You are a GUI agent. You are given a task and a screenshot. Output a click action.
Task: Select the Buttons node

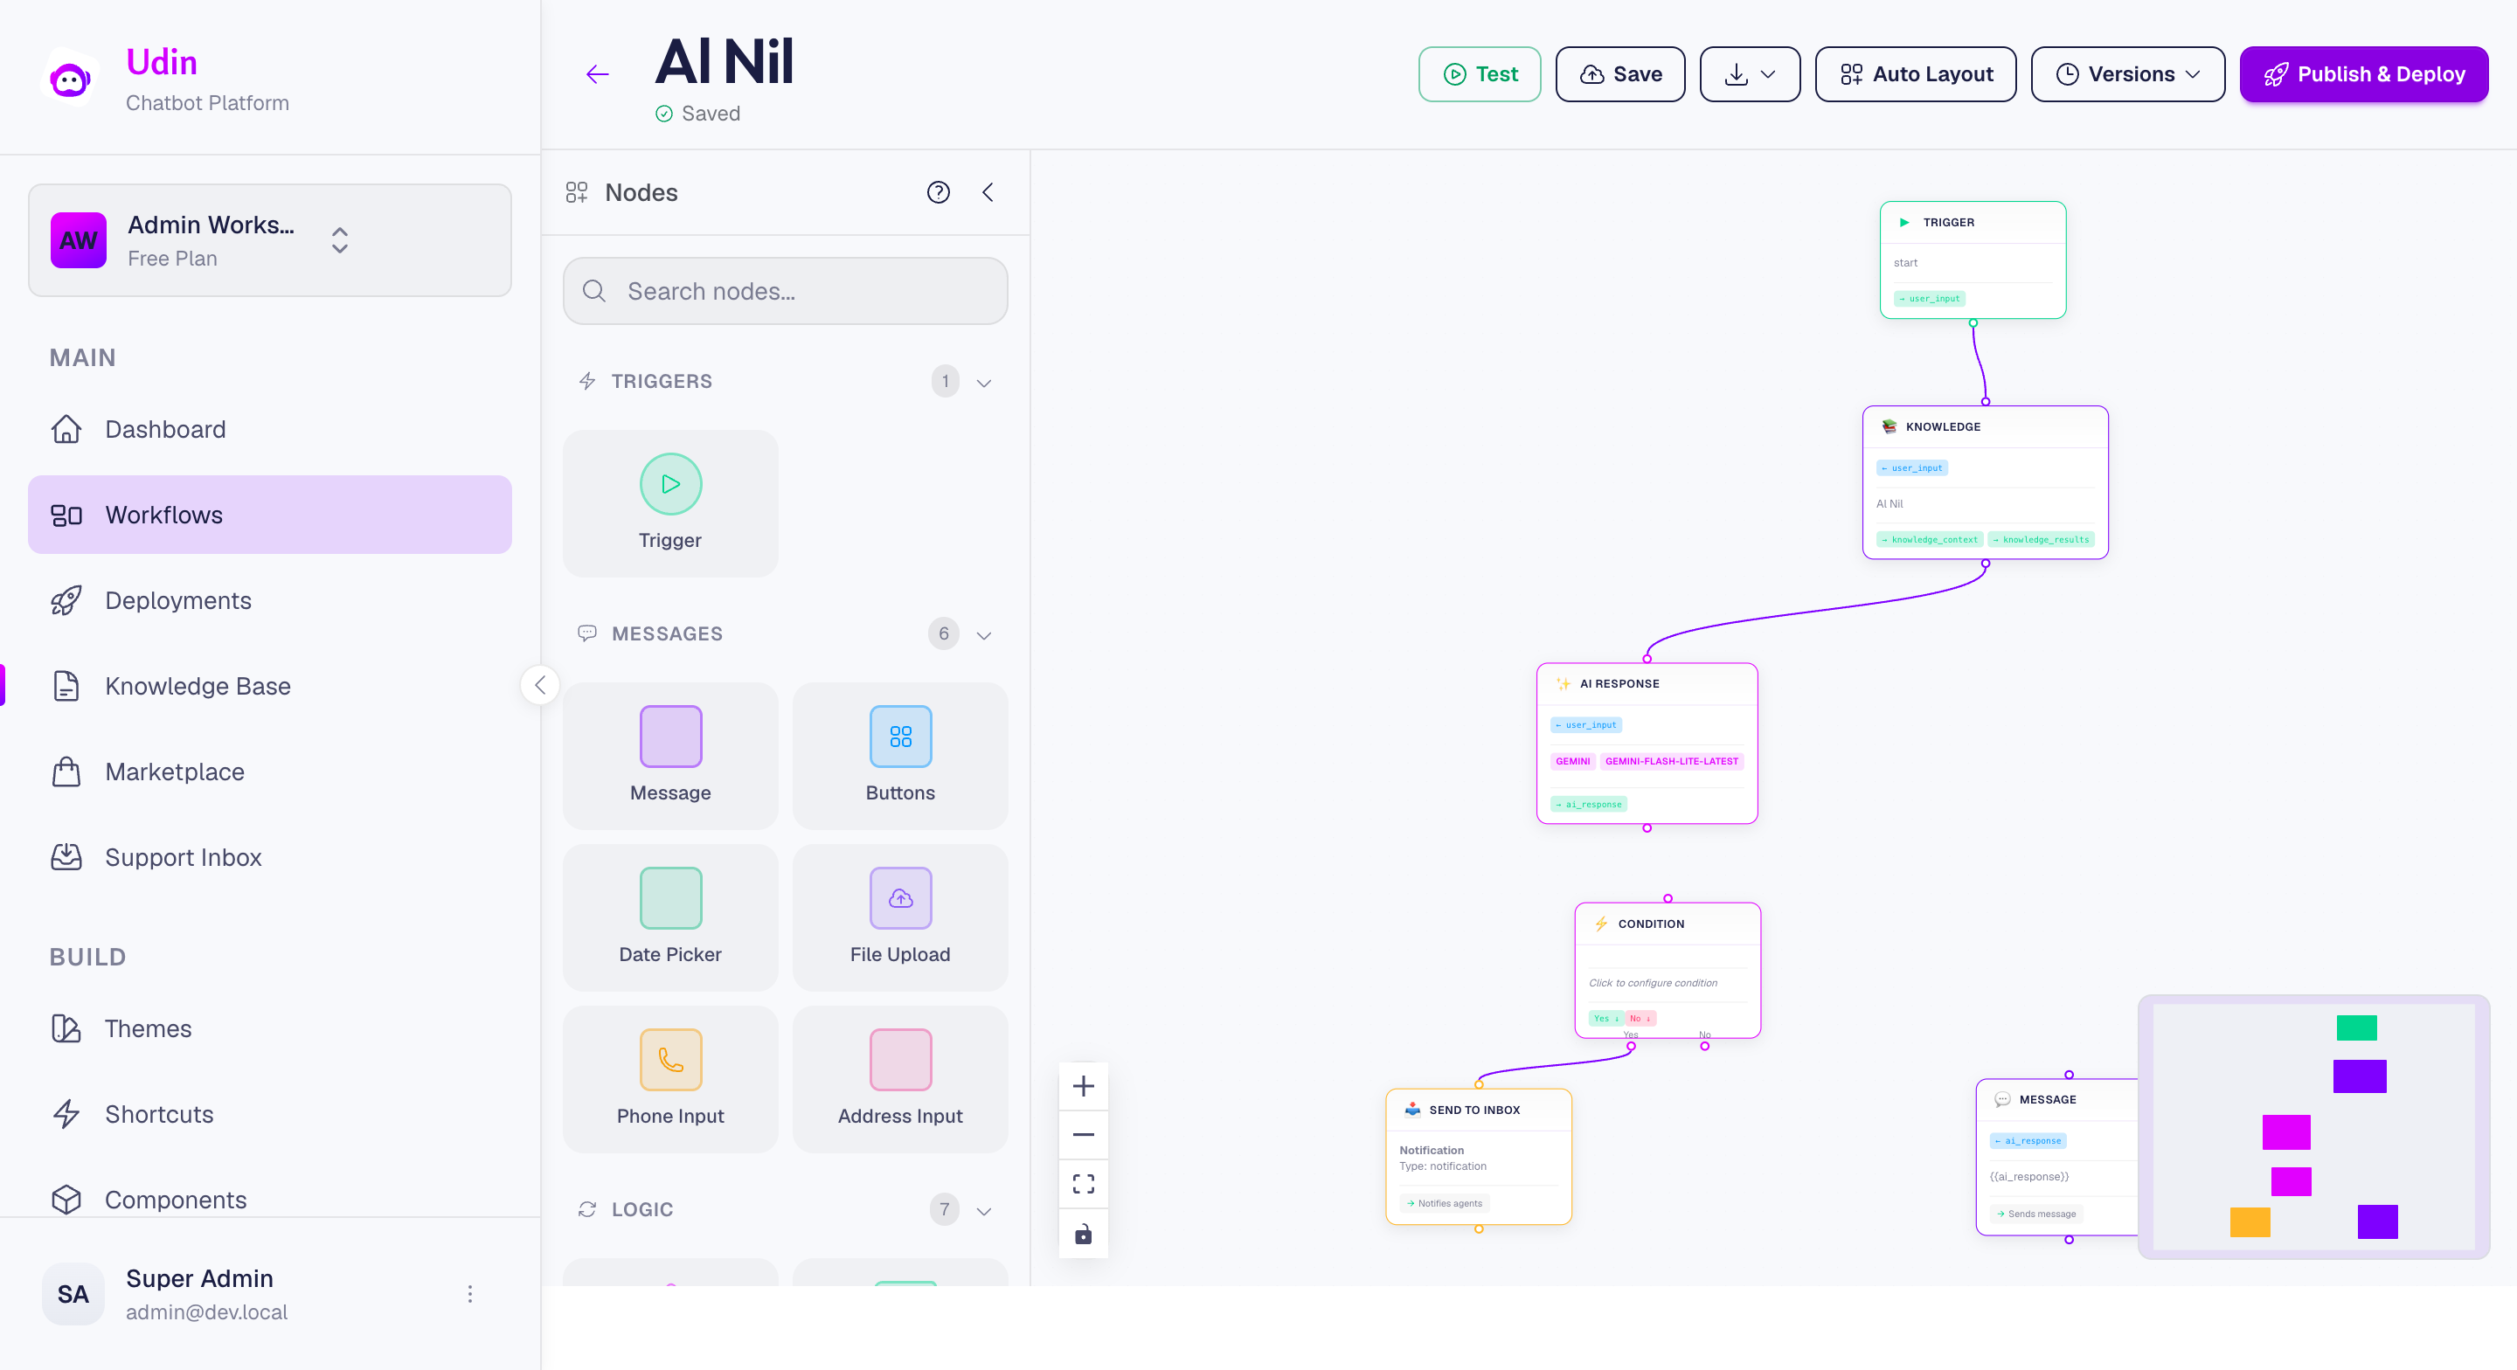(899, 754)
